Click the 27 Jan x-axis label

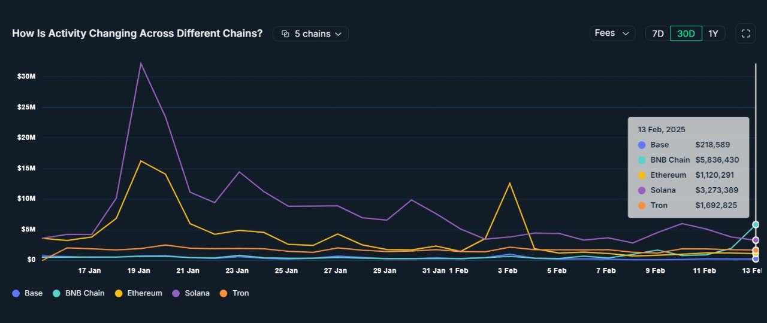(x=335, y=271)
